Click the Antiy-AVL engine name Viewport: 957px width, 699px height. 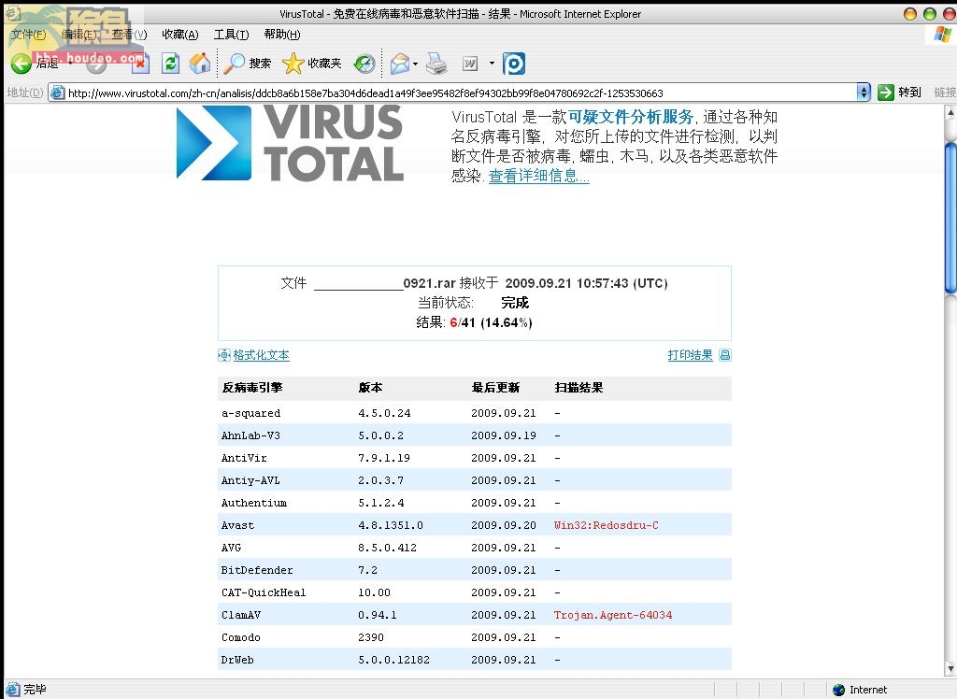[250, 481]
